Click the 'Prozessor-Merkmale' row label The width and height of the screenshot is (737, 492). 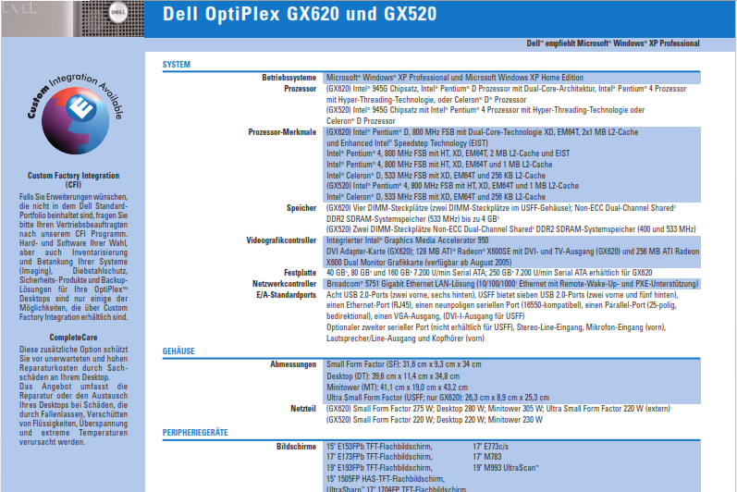pyautogui.click(x=282, y=132)
